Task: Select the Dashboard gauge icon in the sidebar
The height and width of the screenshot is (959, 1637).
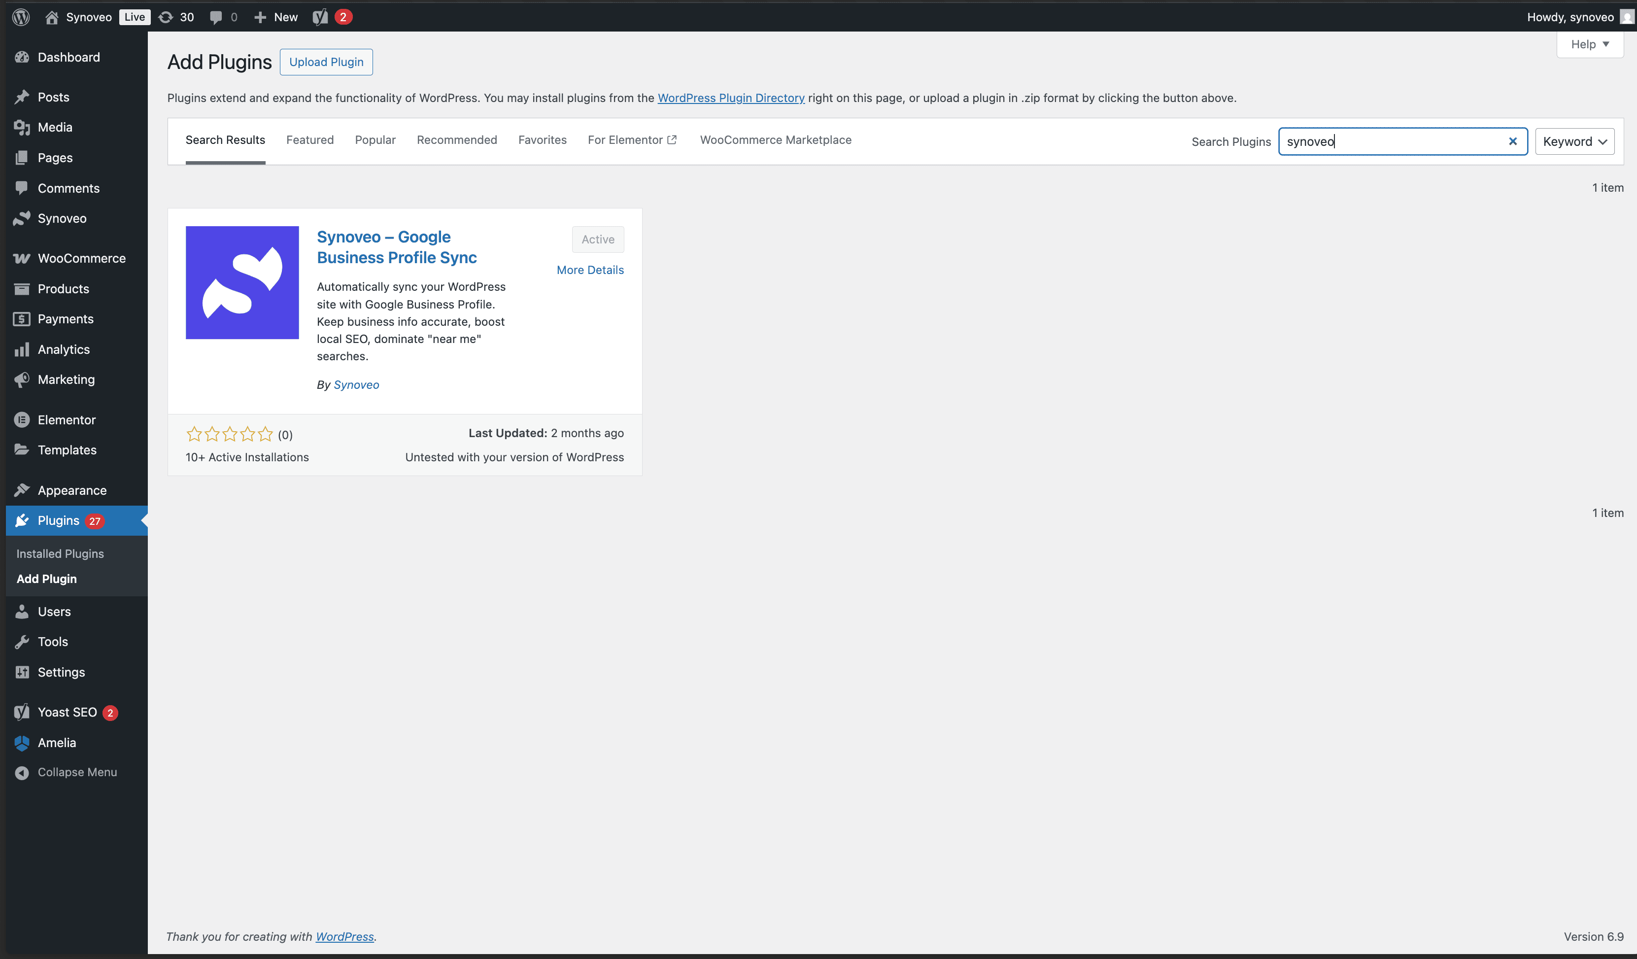Action: point(22,57)
